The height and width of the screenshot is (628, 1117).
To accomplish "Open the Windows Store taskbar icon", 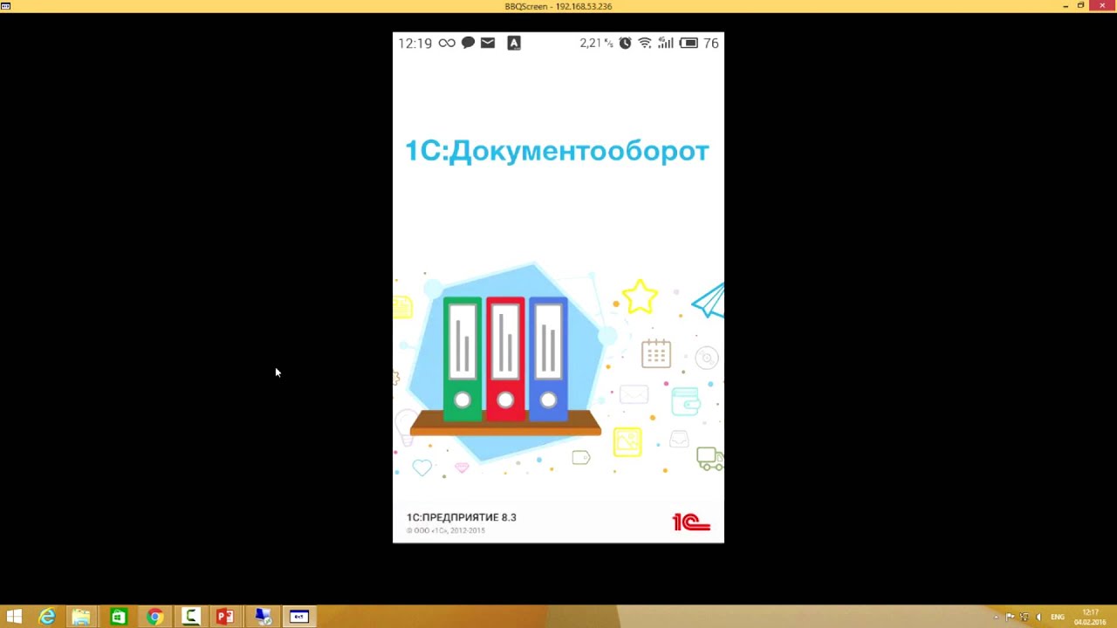I will (x=118, y=617).
